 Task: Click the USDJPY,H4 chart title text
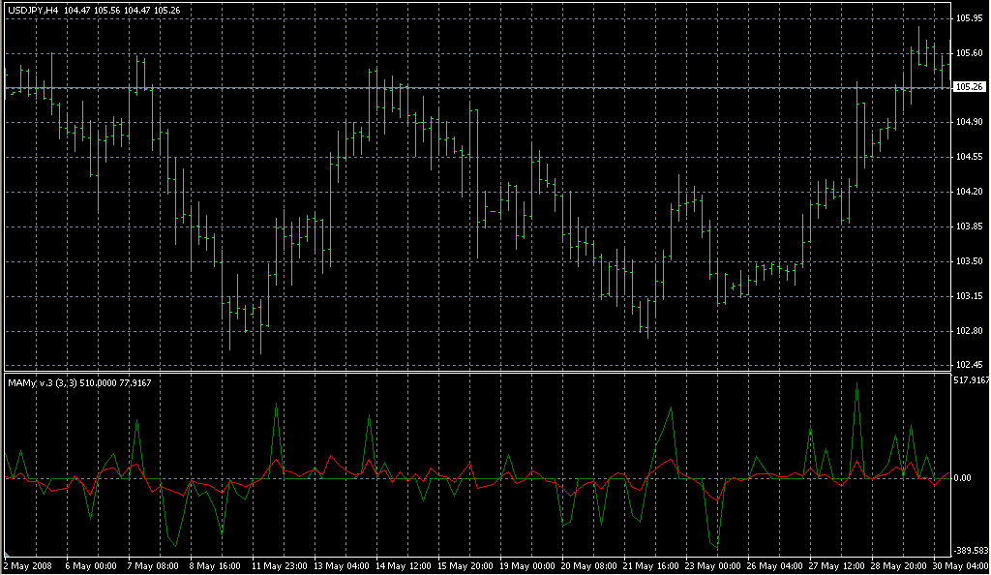click(34, 10)
